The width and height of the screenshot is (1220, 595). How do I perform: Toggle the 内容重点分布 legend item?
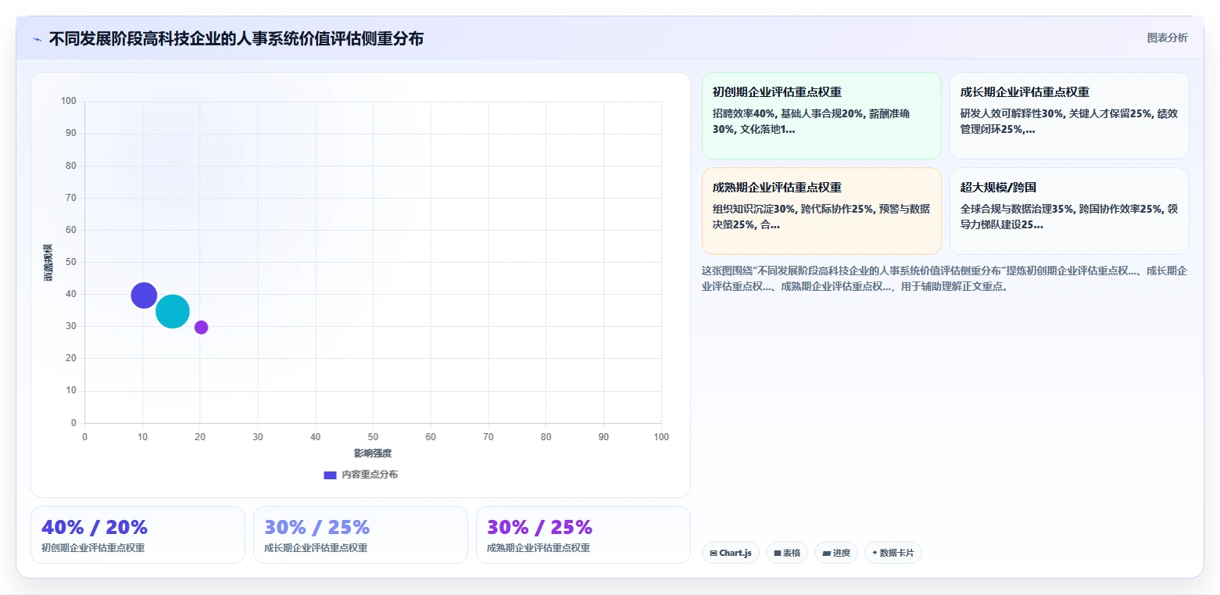coord(360,475)
